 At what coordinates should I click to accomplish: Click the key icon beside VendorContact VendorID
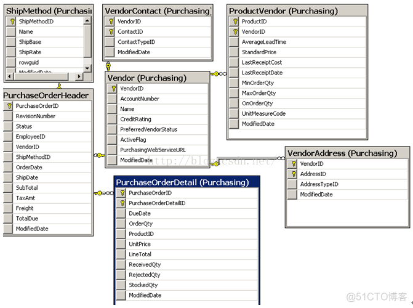click(x=111, y=22)
